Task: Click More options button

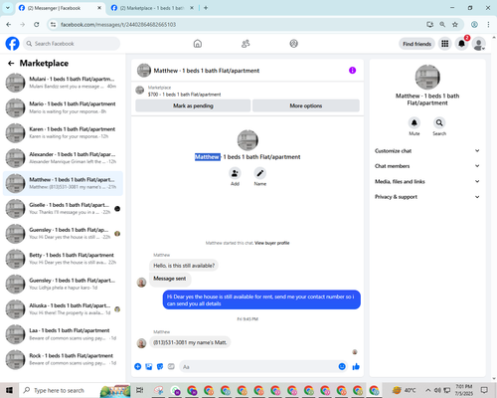Action: [x=306, y=105]
